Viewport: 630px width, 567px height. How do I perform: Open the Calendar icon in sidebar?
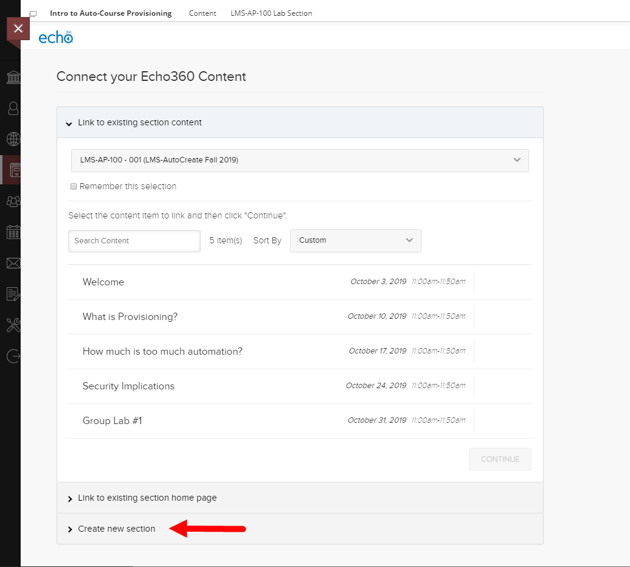point(13,232)
